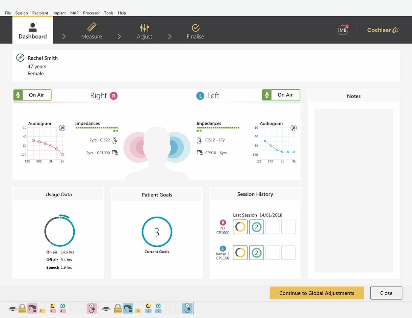Viewport: 412px width, 318px height.
Task: Click Continue to Global Adjustments
Action: (x=316, y=293)
